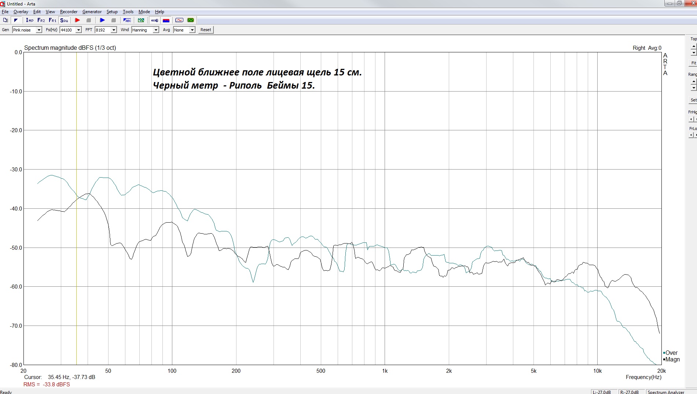The height and width of the screenshot is (394, 697).
Task: Switch to IMP impulse response mode
Action: pos(30,20)
